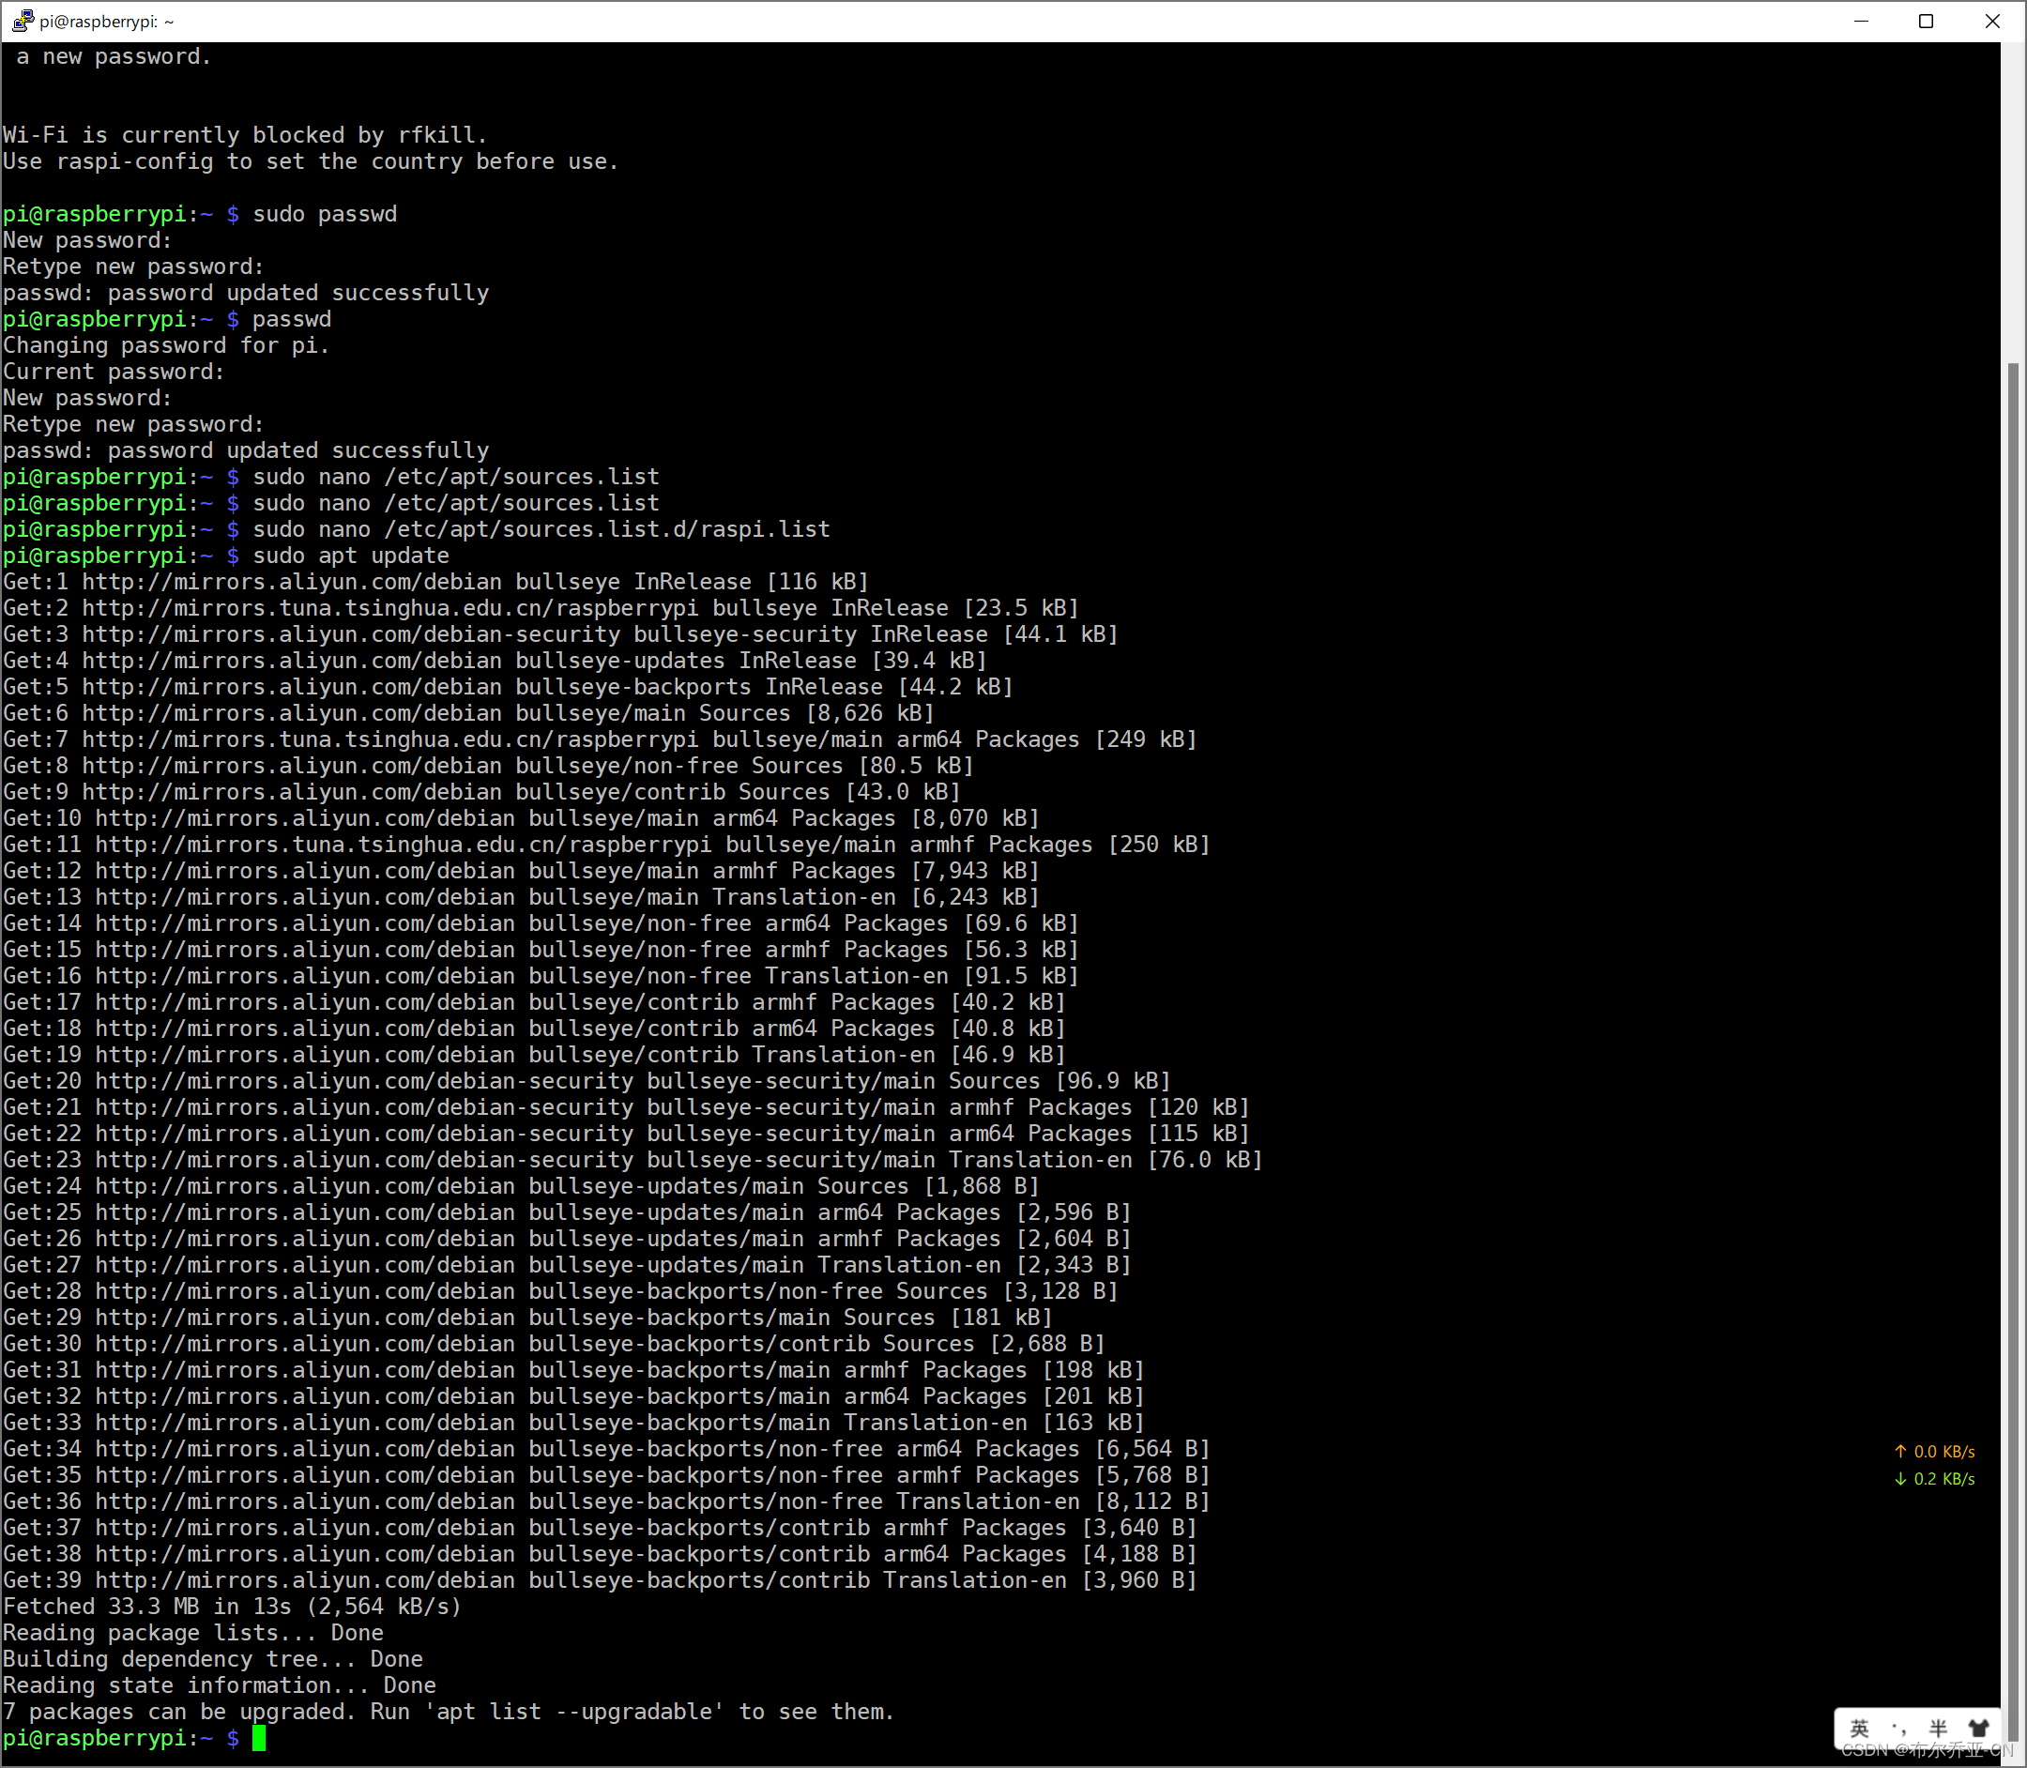Open the PuTTY system menu via title bar icon
Viewport: 2027px width, 1768px height.
(x=22, y=20)
